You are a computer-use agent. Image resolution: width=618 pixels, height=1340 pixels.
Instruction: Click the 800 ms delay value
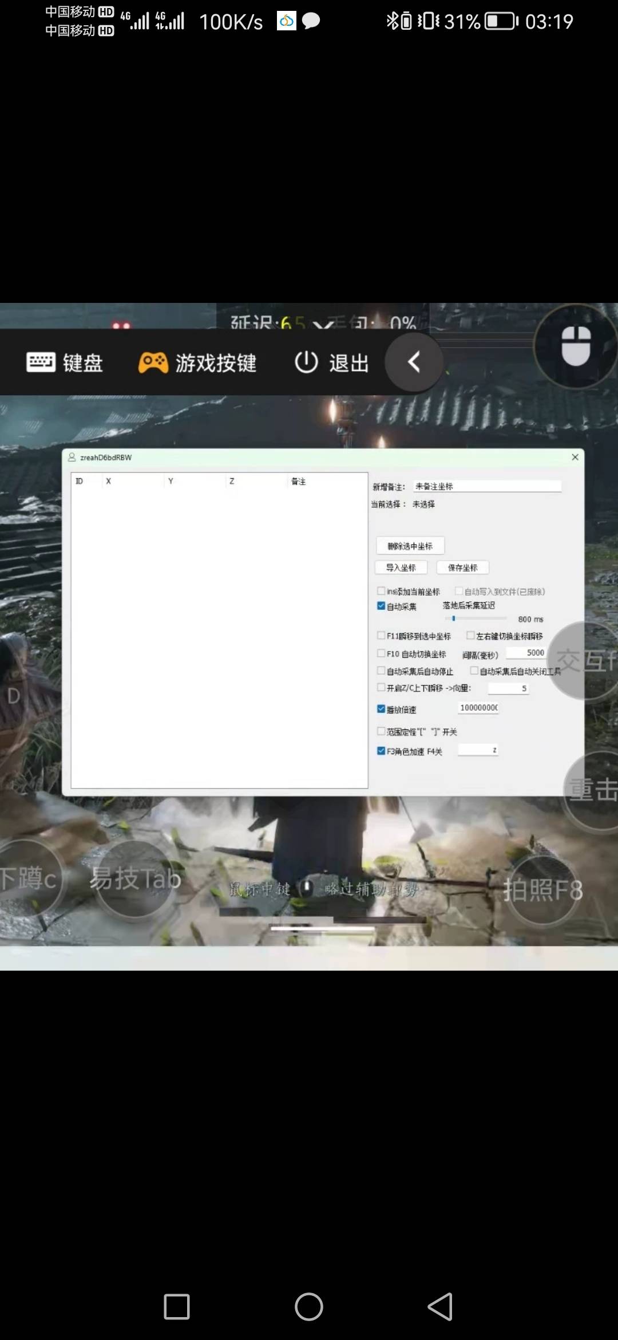[x=530, y=619]
